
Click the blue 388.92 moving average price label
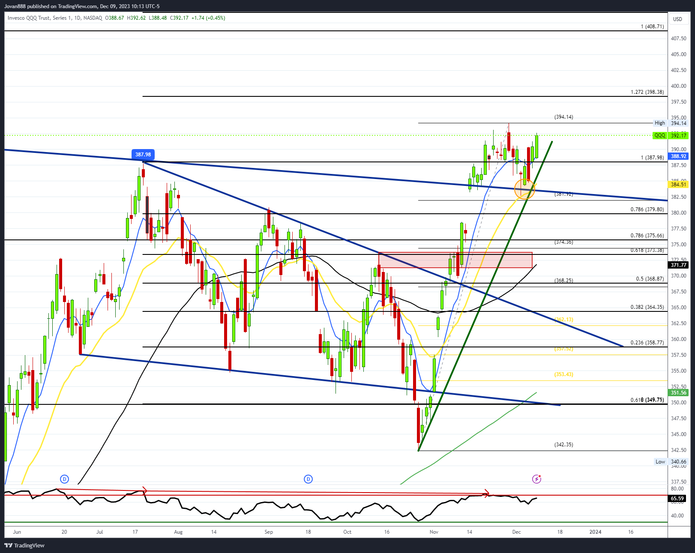[x=679, y=156]
